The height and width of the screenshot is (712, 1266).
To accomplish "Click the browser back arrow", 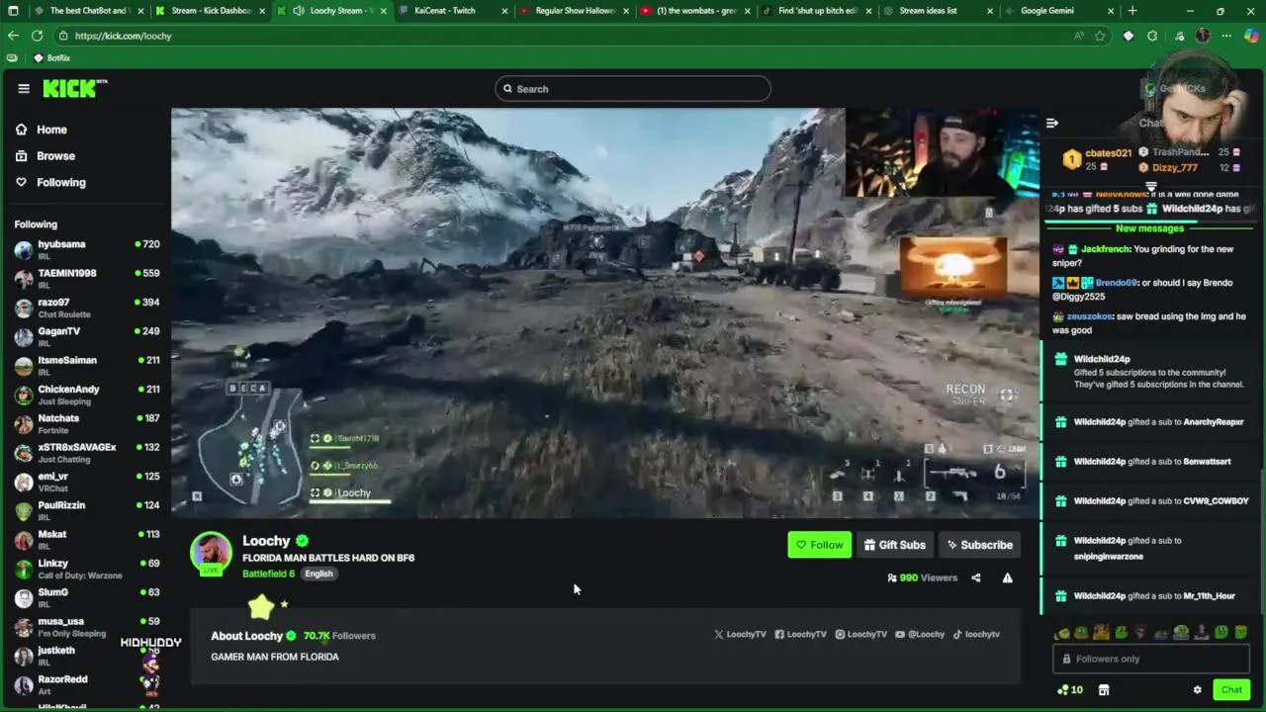I will pyautogui.click(x=13, y=36).
